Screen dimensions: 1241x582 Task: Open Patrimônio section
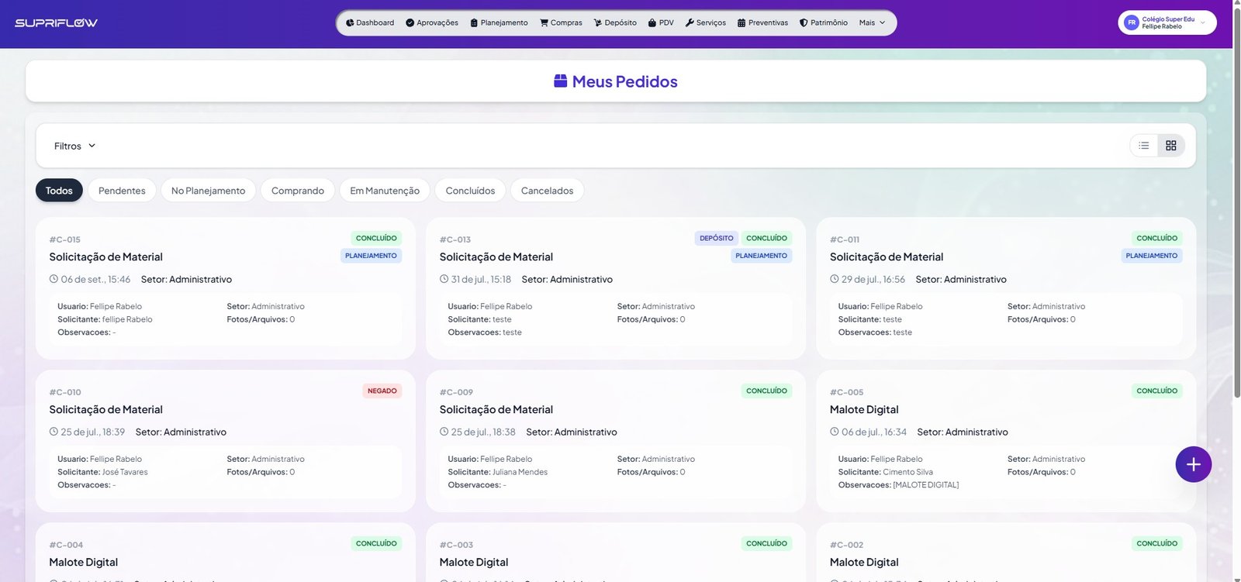tap(824, 23)
